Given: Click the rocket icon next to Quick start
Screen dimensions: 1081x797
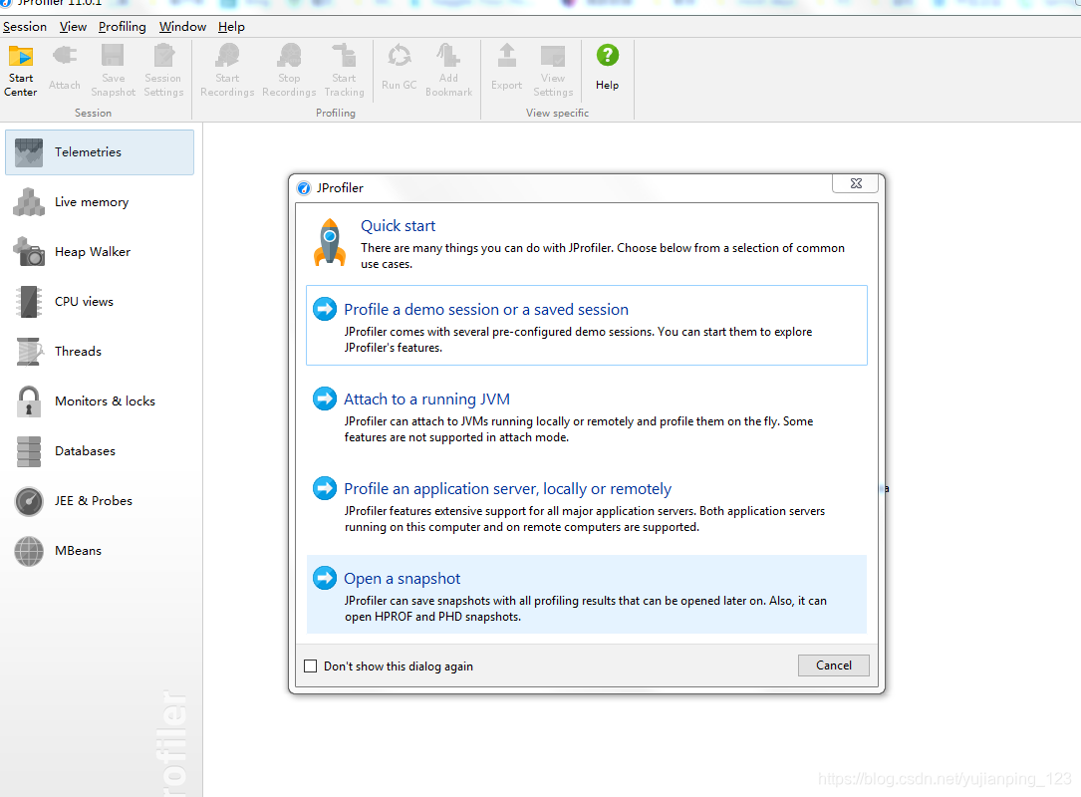Looking at the screenshot, I should tap(330, 242).
